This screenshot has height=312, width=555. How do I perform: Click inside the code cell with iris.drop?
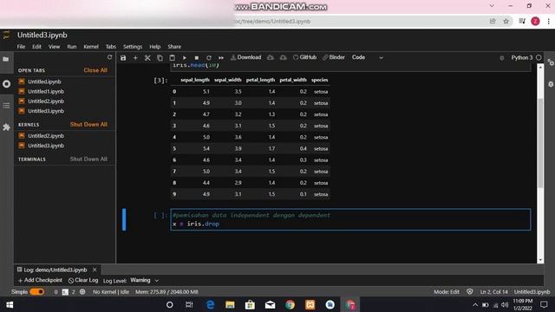350,219
